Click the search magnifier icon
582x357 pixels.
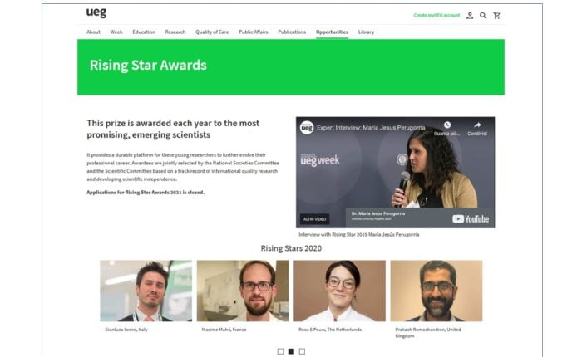(x=483, y=16)
